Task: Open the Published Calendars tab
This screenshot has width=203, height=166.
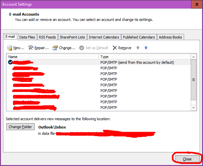Action: tap(139, 37)
